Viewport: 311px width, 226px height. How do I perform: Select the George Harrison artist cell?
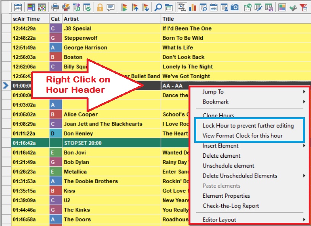pyautogui.click(x=111, y=47)
